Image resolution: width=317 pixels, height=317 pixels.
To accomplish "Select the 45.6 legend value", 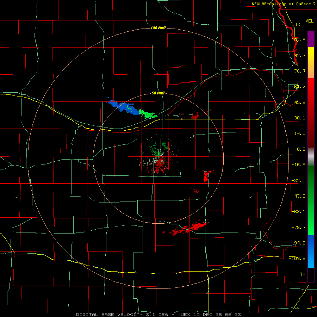I will [x=300, y=102].
